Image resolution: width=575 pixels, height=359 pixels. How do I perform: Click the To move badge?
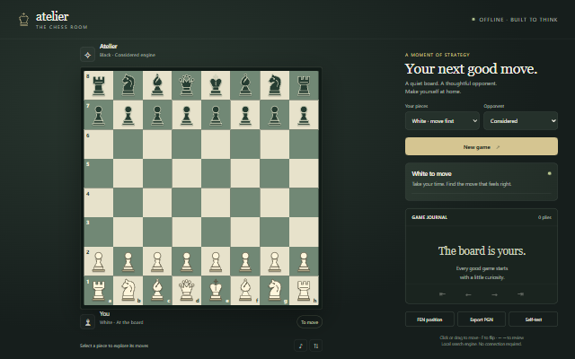pos(309,322)
